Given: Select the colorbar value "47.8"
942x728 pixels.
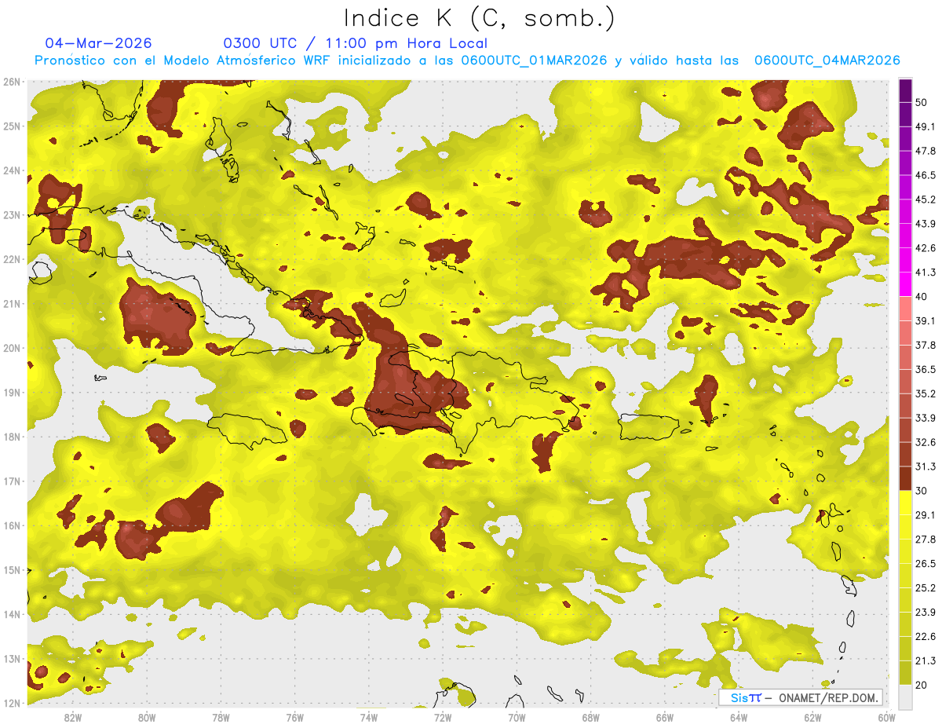Looking at the screenshot, I should 925,151.
